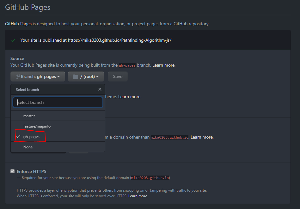Toggle the Enforce HTTPS checkbox
The height and width of the screenshot is (209, 300).
pyautogui.click(x=12, y=171)
